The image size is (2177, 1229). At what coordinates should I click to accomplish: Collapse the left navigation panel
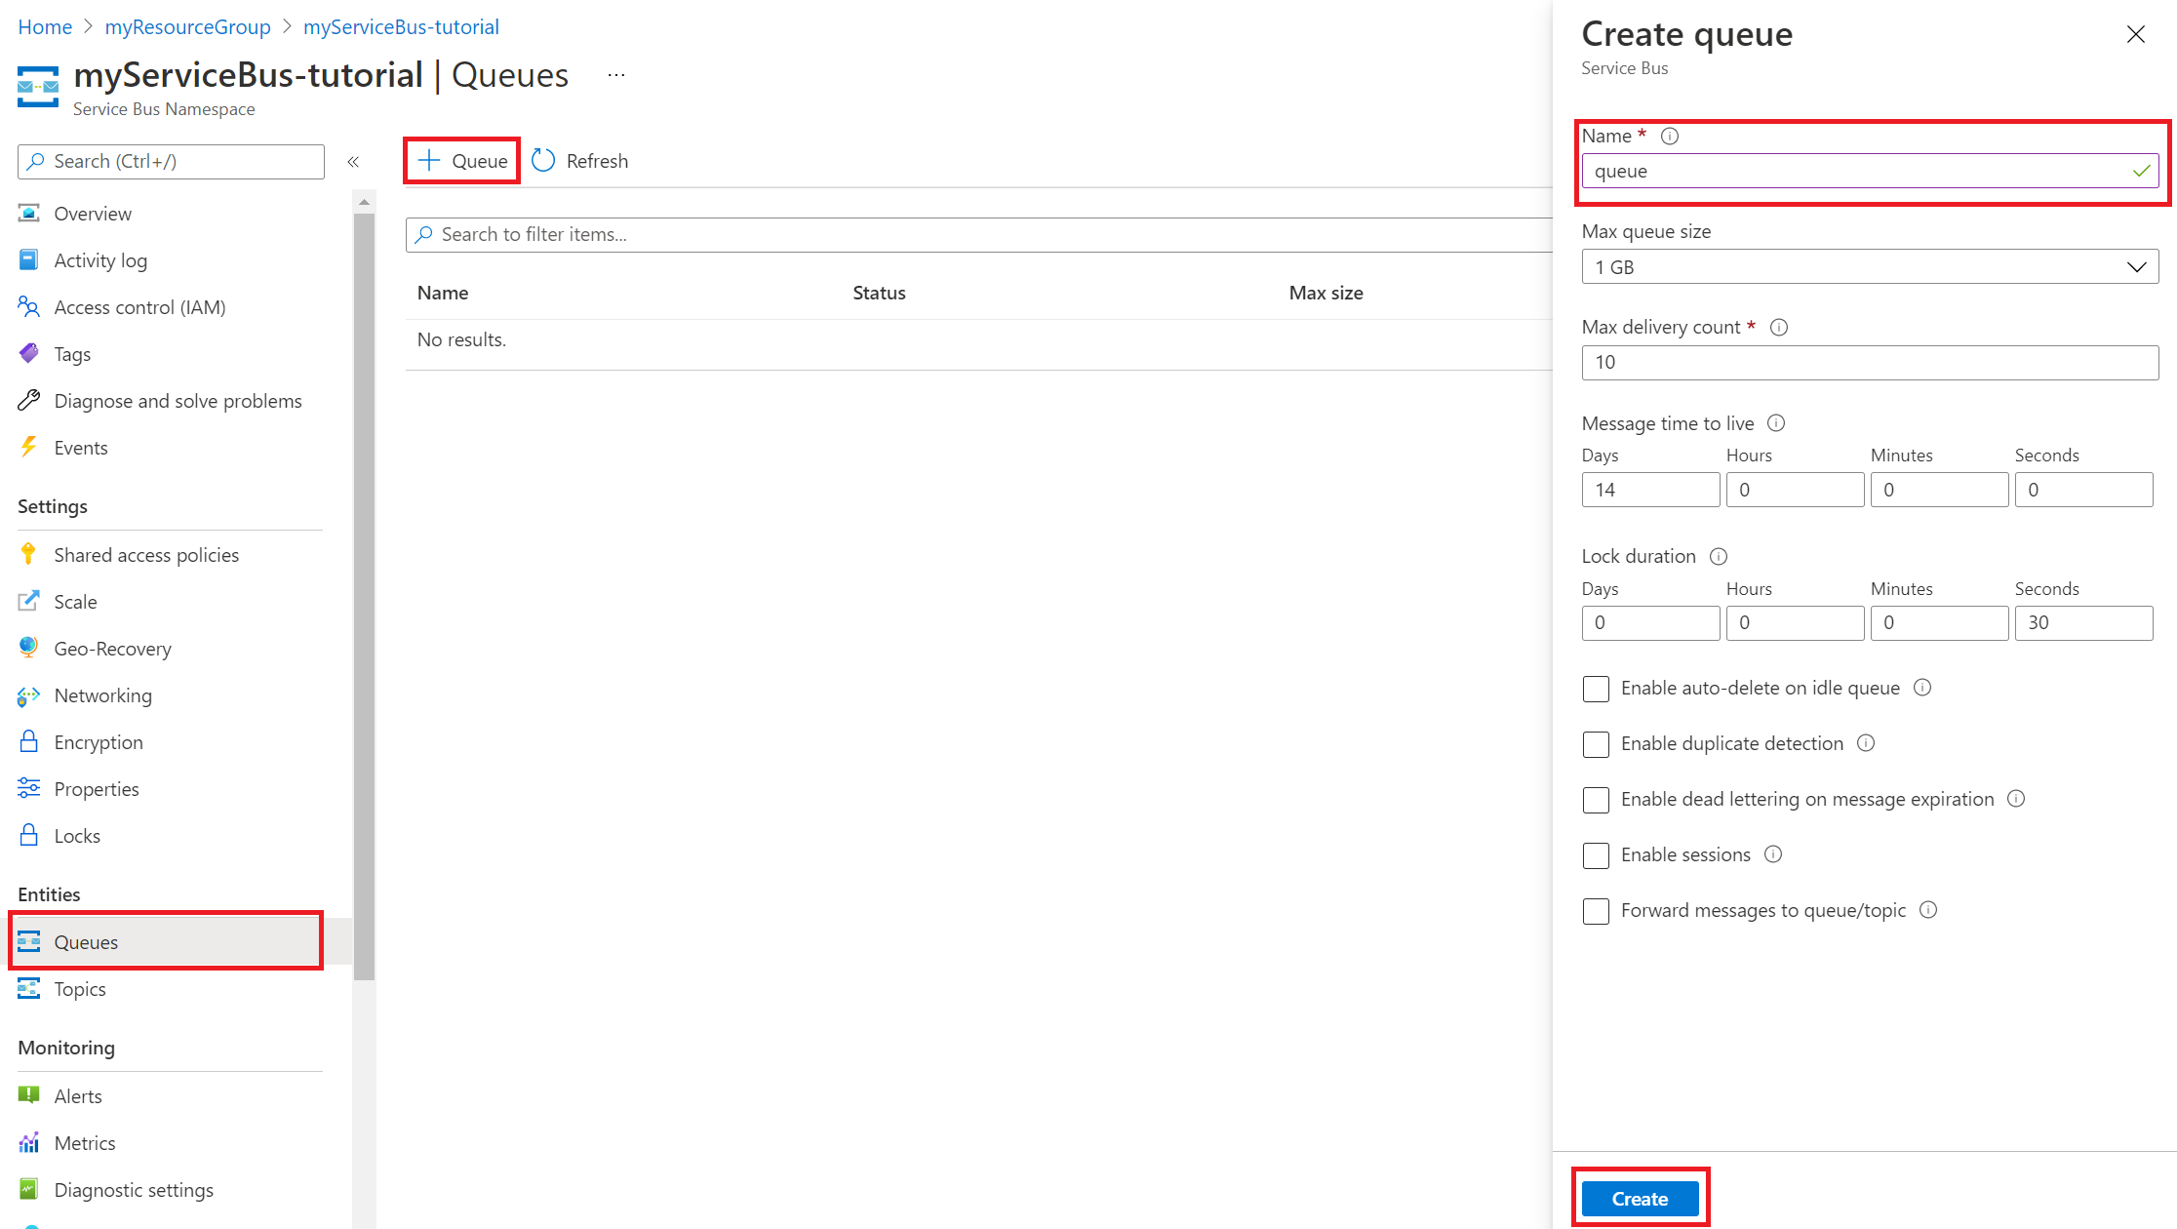click(x=353, y=162)
